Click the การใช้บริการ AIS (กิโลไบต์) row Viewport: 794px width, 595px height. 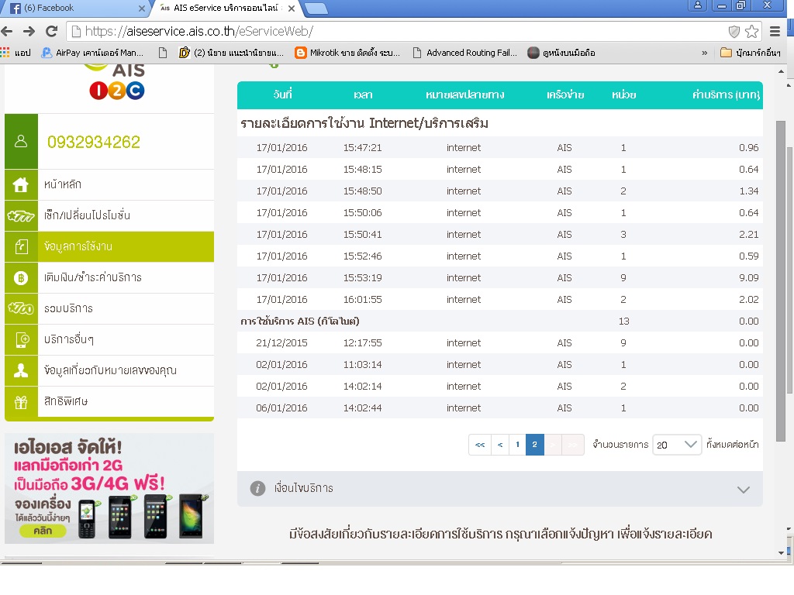[x=500, y=322]
